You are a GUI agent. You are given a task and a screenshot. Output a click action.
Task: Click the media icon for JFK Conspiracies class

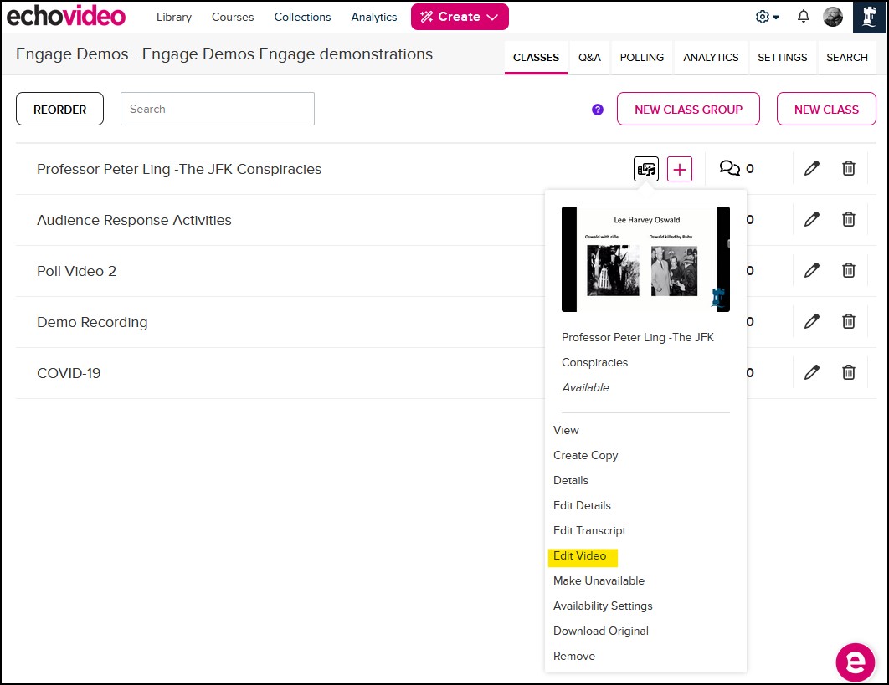(x=645, y=169)
